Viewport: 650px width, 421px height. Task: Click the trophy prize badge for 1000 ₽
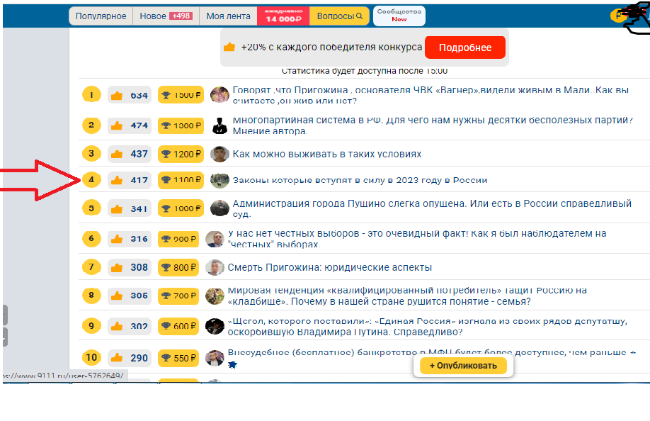tap(181, 208)
